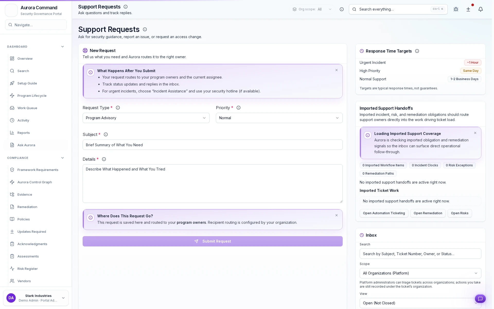494x309 pixels.
Task: Open the chat assistant bubble at bottom right
Action: (x=480, y=299)
